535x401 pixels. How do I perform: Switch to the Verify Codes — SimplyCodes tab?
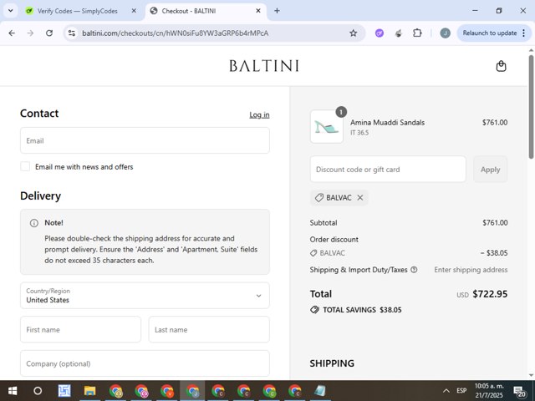click(x=77, y=11)
